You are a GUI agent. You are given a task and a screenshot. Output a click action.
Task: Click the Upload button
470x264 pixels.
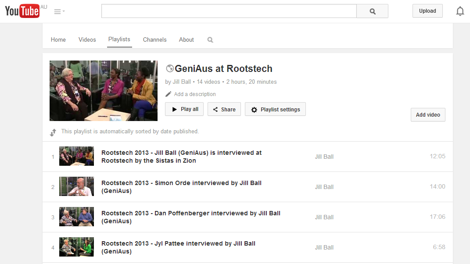[427, 11]
